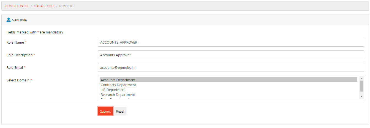
Task: Click the domain list scroll-down arrow
Action: coord(362,96)
